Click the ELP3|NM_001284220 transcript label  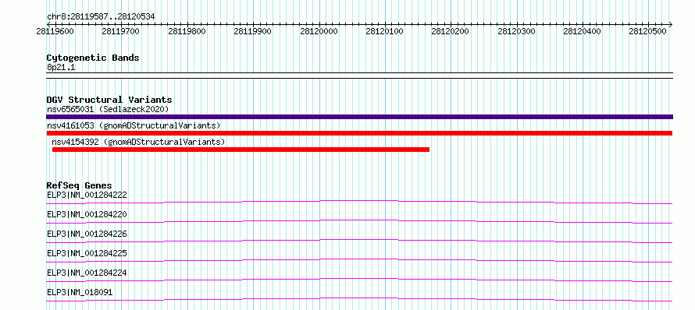(87, 214)
